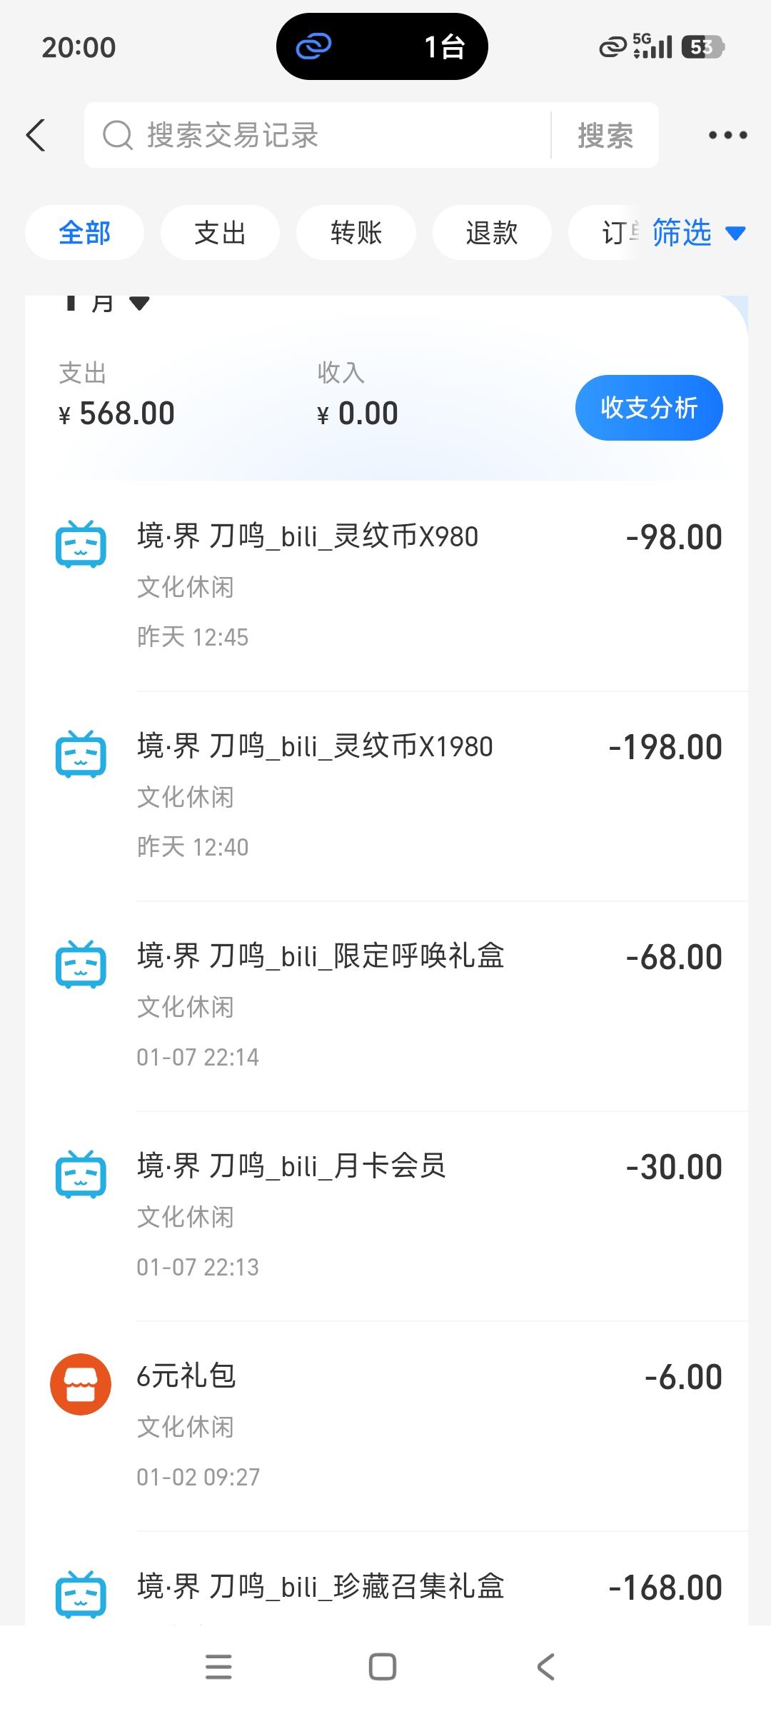Tap orange shop icon of 6元礼包
The width and height of the screenshot is (771, 1714).
click(x=81, y=1384)
